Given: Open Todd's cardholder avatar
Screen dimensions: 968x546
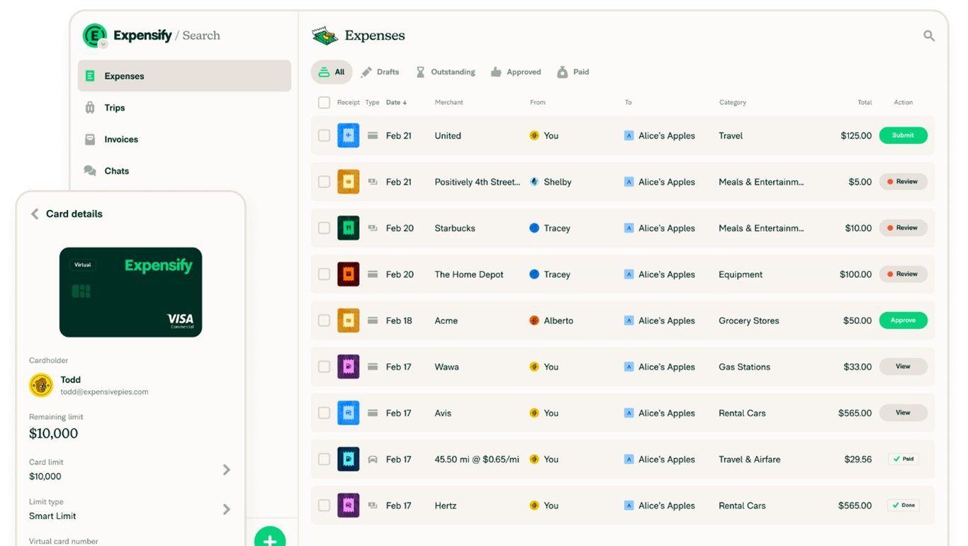Looking at the screenshot, I should (40, 385).
